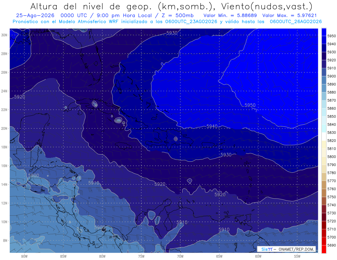Viewport: 337px width, 260px height.
Task: Click the 5950 contour label on the map
Action: [250, 105]
